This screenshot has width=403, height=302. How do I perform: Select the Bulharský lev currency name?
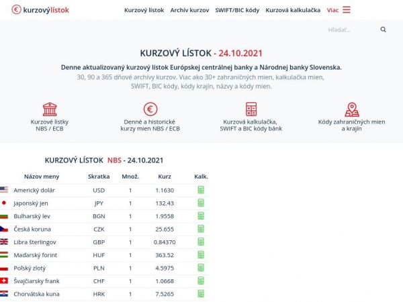[32, 216]
